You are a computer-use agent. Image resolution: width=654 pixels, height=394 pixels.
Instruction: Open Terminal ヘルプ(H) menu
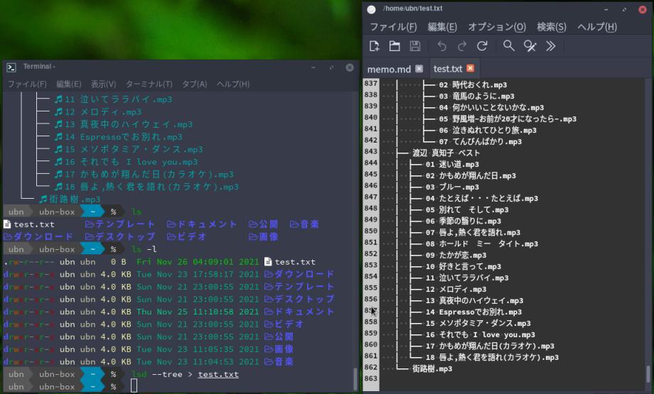click(233, 84)
